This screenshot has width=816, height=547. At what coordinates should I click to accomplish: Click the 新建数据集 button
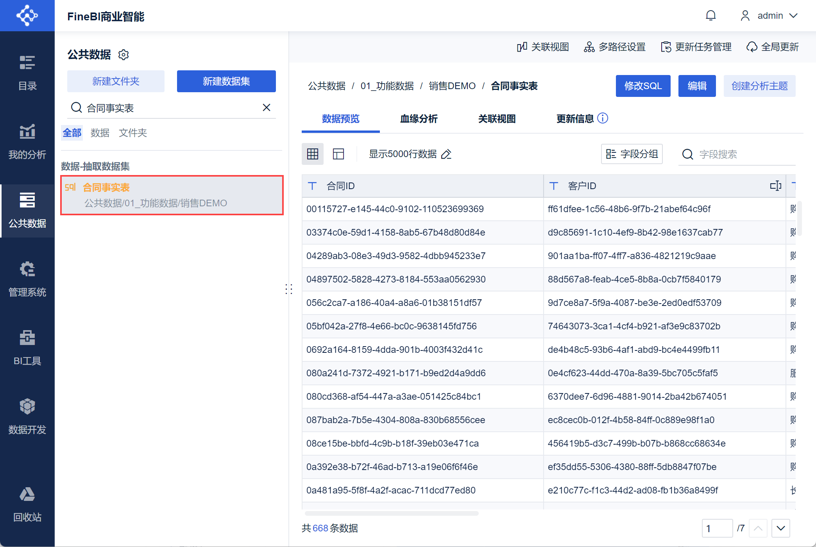click(x=226, y=81)
